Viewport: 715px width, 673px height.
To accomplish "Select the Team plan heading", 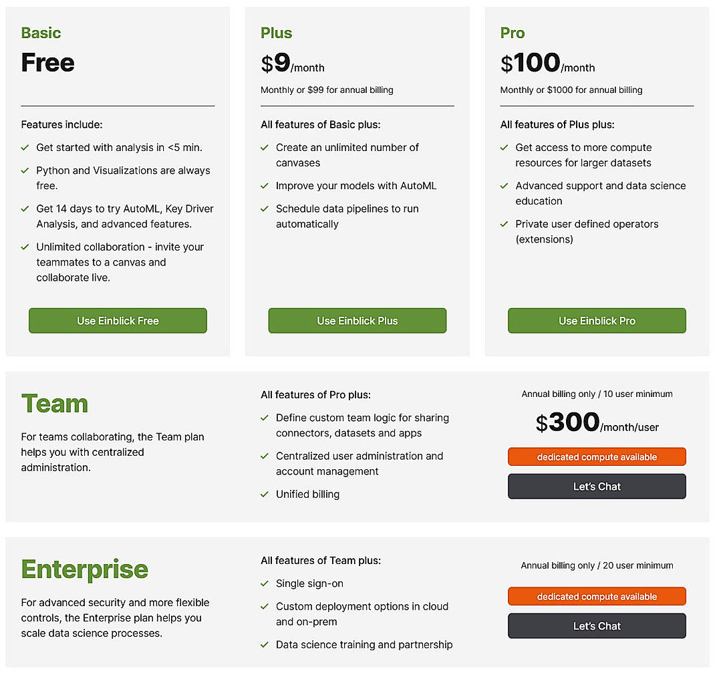I will (x=55, y=403).
